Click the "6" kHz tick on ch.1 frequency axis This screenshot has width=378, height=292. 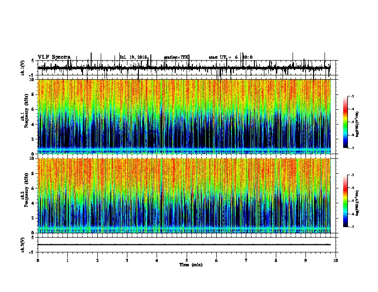coord(33,109)
